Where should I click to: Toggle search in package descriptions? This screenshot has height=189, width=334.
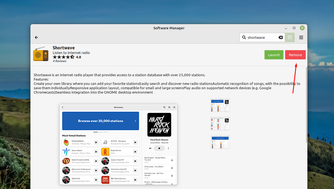[x=290, y=37]
